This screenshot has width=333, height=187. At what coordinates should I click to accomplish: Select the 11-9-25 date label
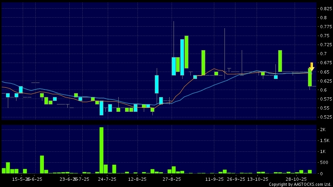214,179
